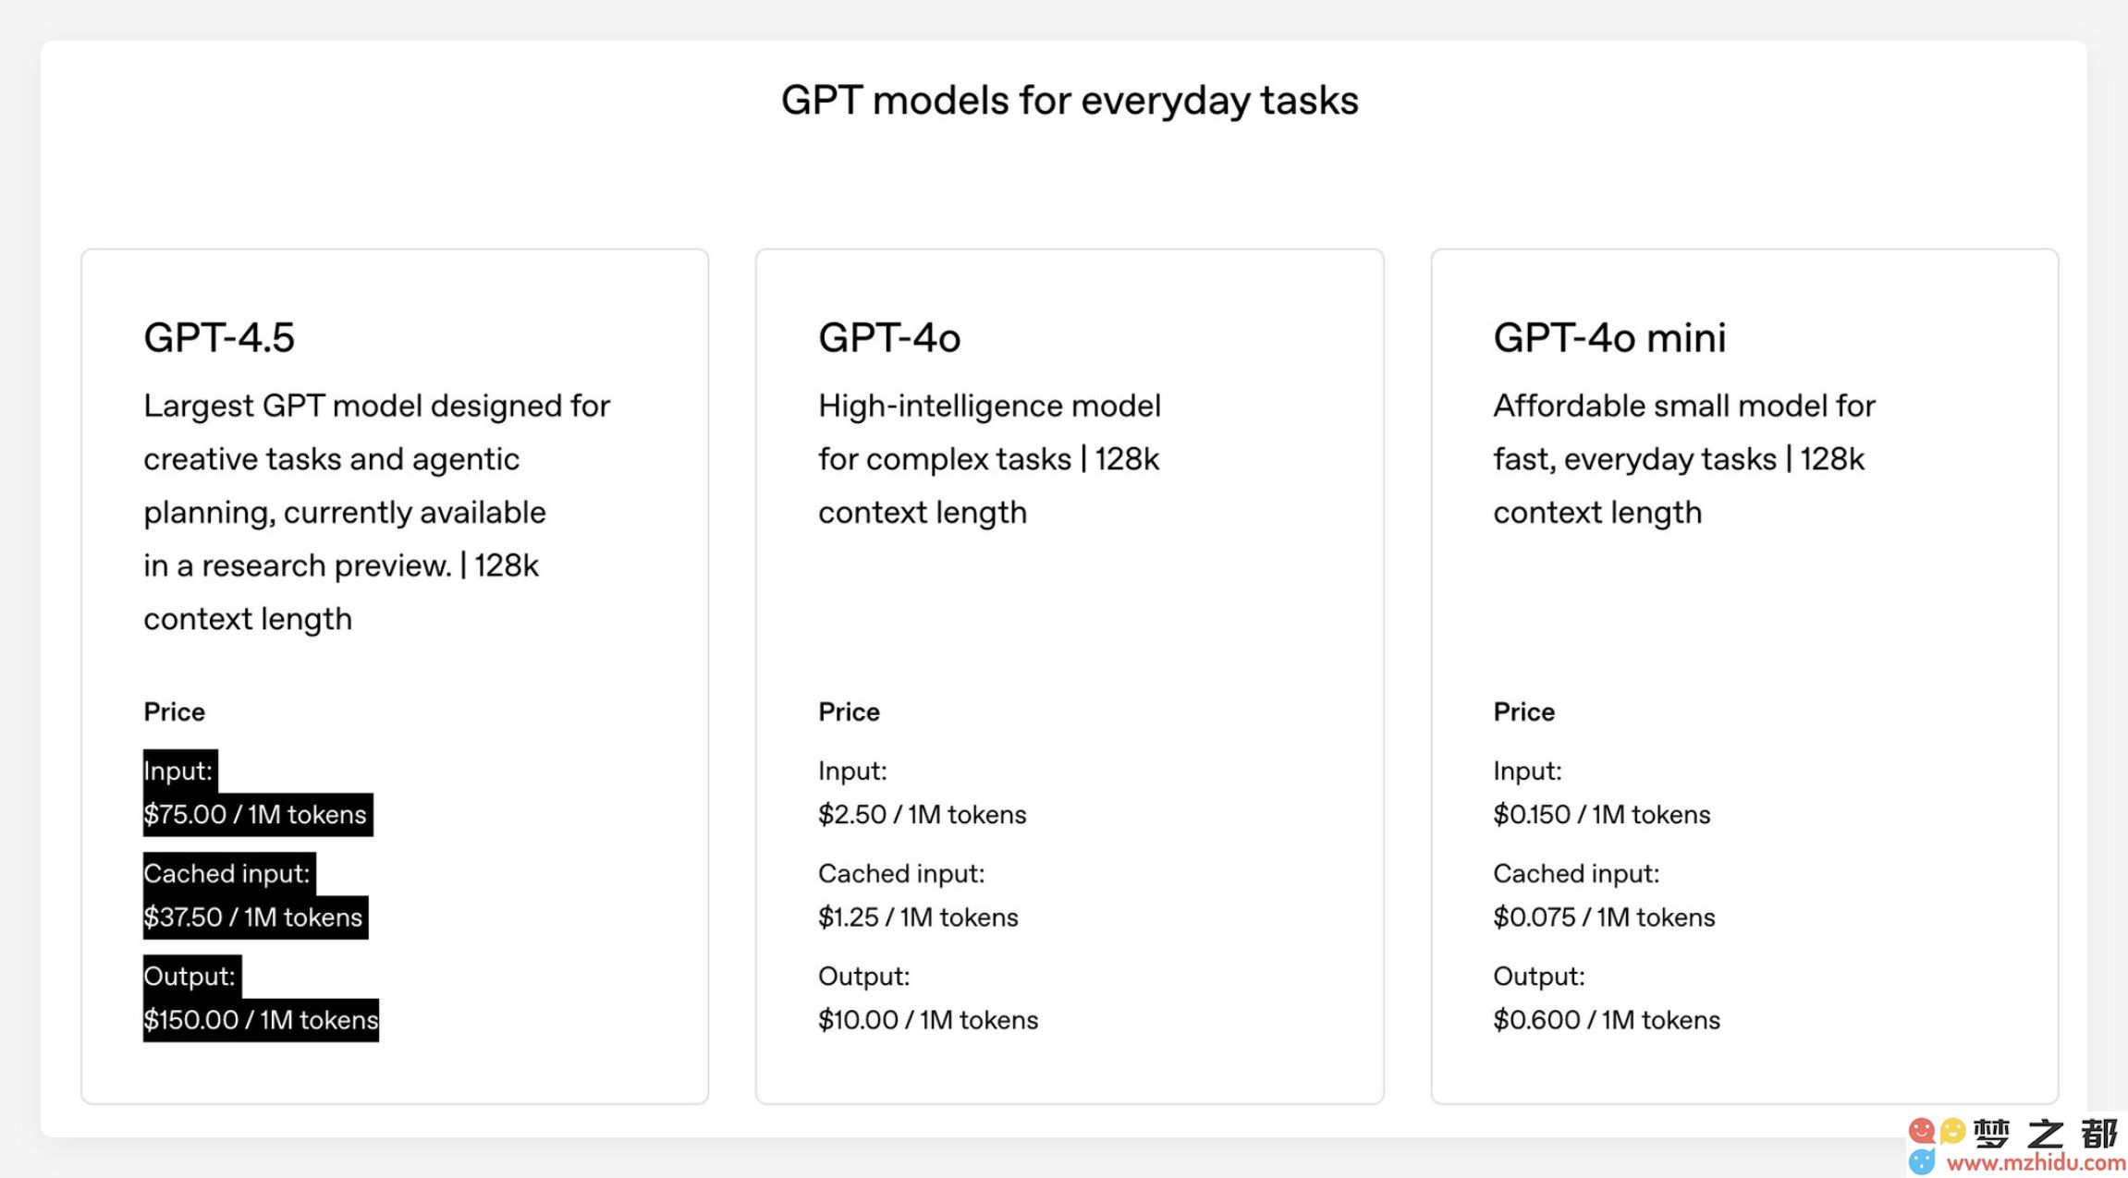Click the GPT-4o mini card heading
2128x1178 pixels.
tap(1609, 337)
